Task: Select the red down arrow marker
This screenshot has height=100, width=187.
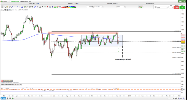Action: tap(47, 7)
